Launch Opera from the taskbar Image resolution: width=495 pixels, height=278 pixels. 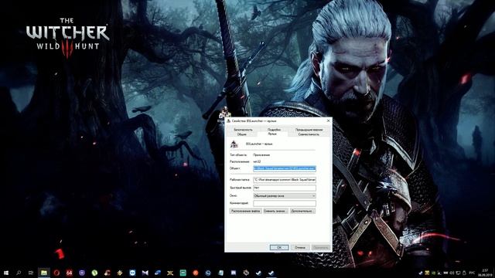(x=56, y=273)
